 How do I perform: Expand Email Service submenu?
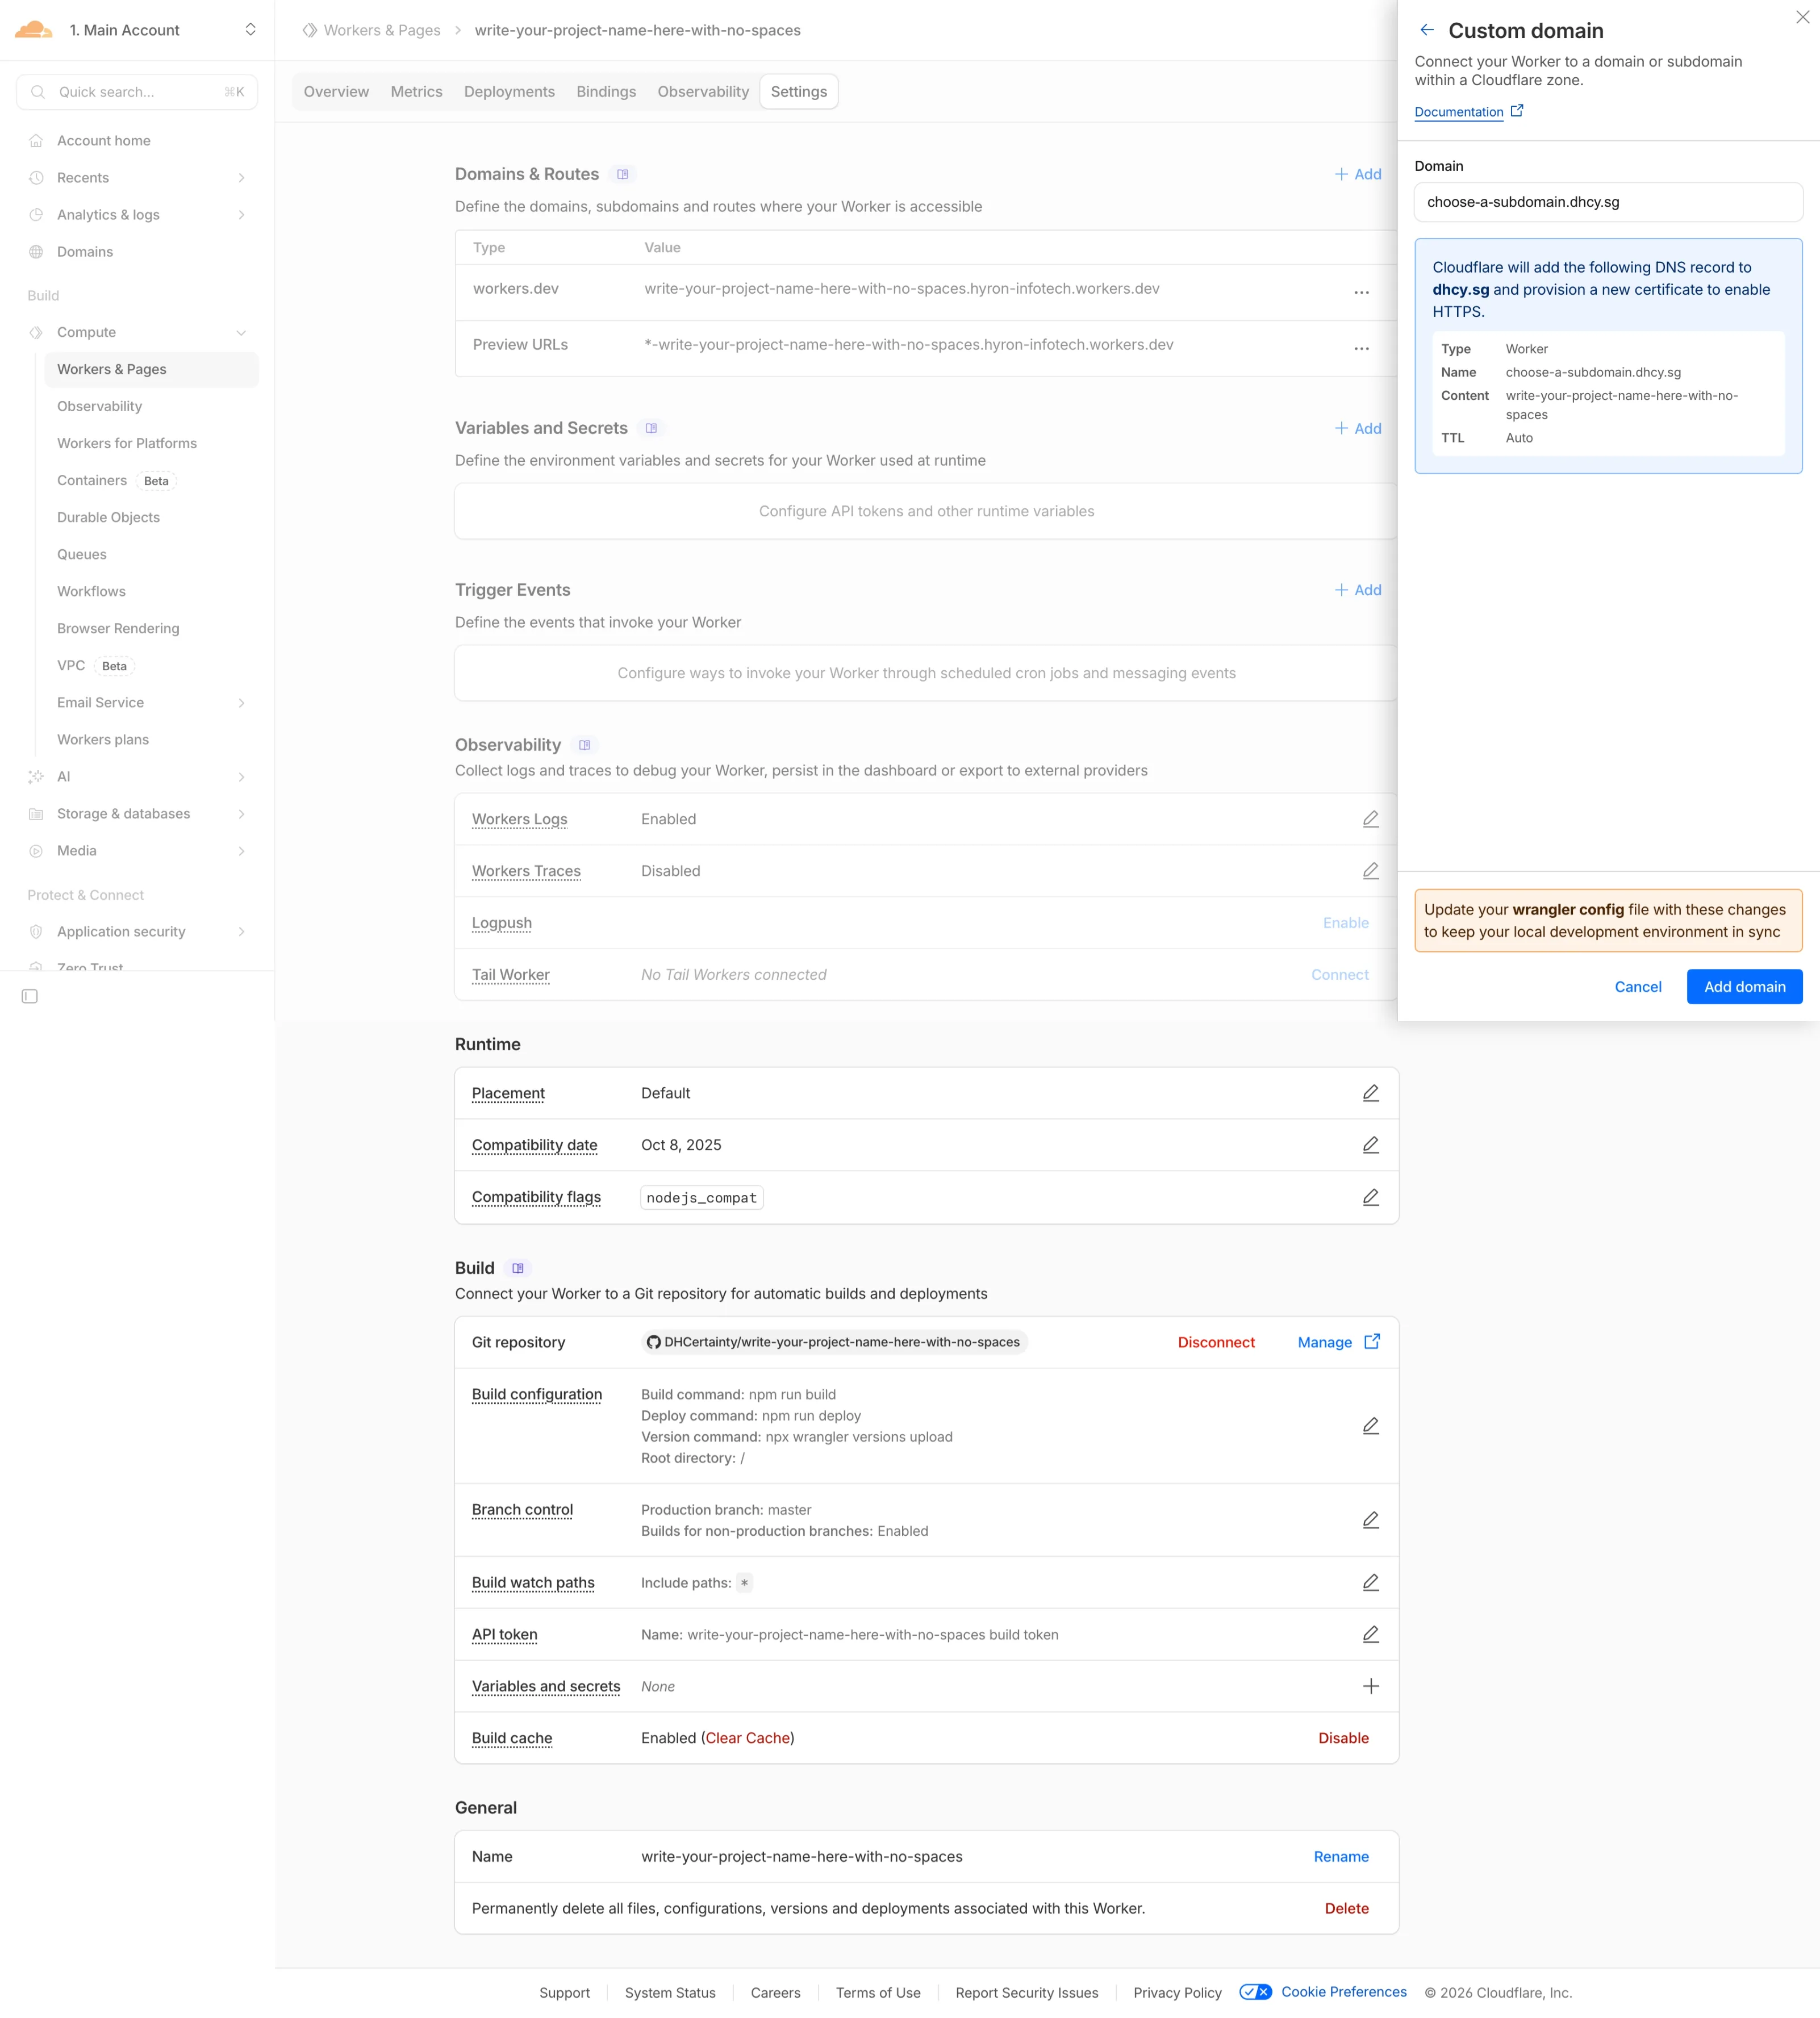pyautogui.click(x=241, y=703)
